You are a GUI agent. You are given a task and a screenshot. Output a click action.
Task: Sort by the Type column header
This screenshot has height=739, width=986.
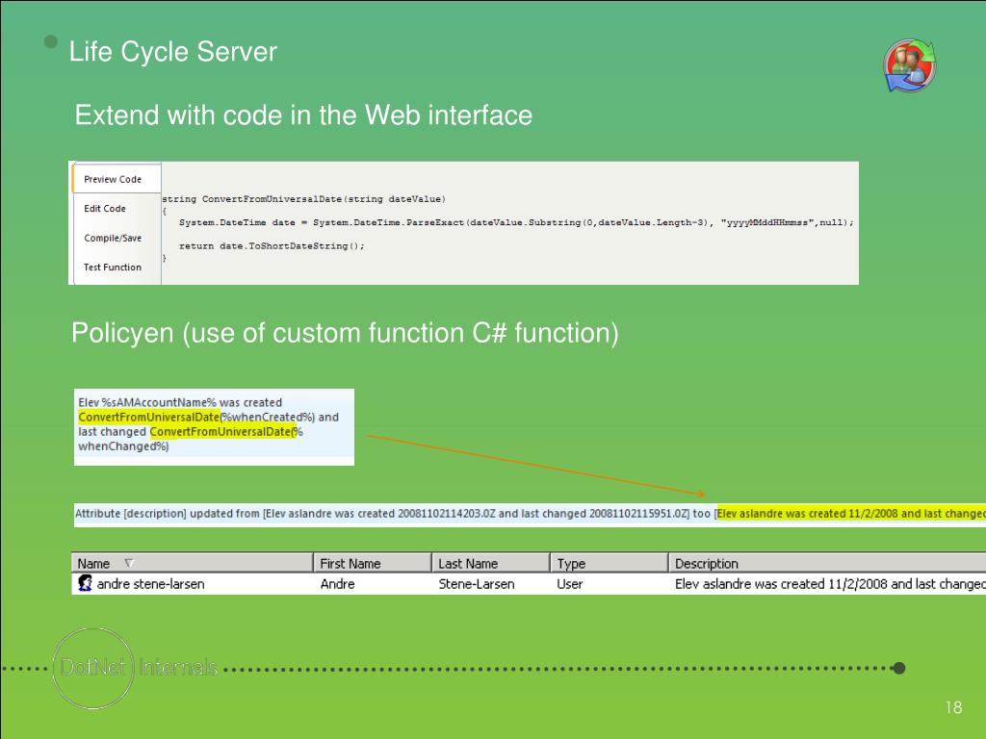point(609,563)
